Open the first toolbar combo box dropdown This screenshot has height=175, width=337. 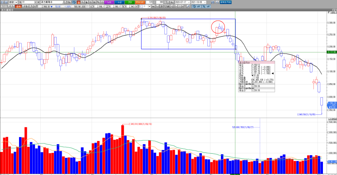pyautogui.click(x=16, y=2)
